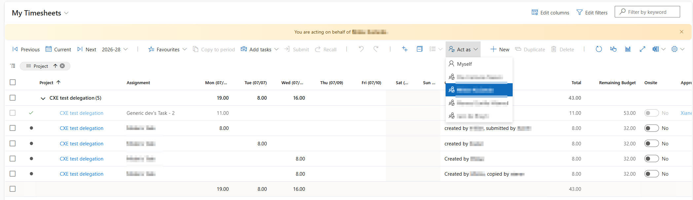Click the 11.00 Monday cell

pos(222,113)
